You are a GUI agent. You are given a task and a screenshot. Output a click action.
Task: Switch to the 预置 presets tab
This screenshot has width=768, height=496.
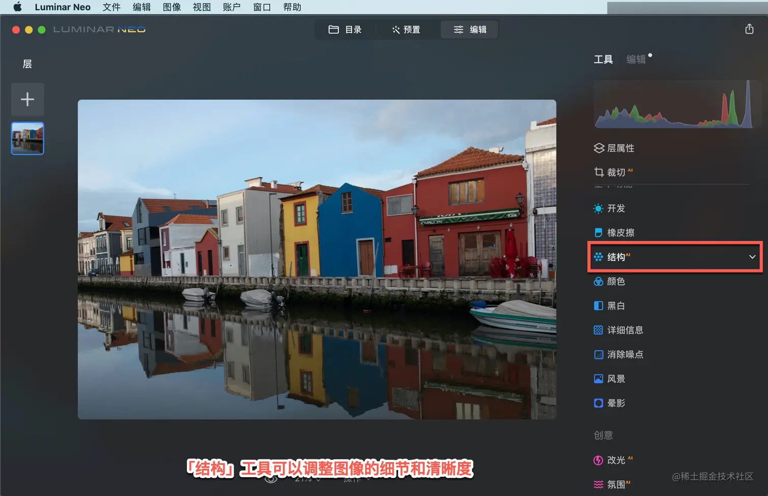point(406,29)
